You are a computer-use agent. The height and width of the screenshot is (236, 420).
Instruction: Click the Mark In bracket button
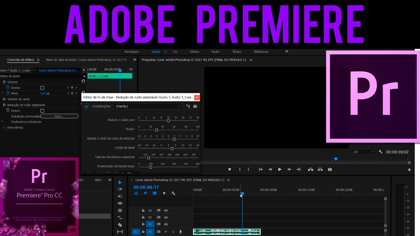point(240,169)
